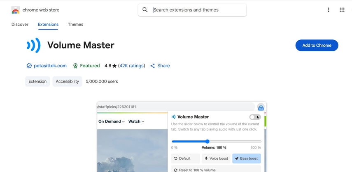This screenshot has width=352, height=172.
Task: Switch to the Discover tab
Action: pyautogui.click(x=20, y=24)
